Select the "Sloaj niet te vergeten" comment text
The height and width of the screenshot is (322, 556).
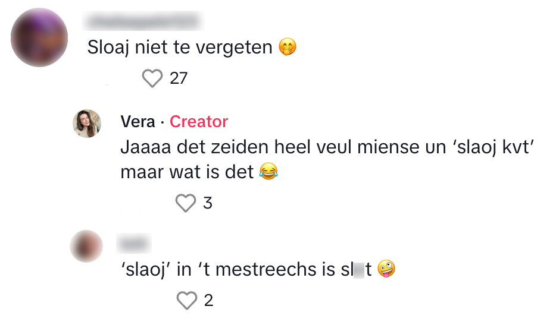click(180, 48)
